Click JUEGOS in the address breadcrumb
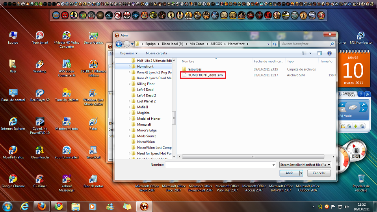This screenshot has width=377, height=212. pyautogui.click(x=216, y=44)
